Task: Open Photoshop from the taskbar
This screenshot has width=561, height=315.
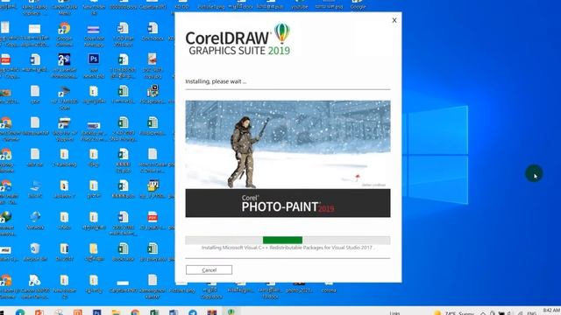Action: tap(96, 312)
